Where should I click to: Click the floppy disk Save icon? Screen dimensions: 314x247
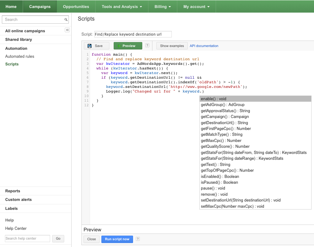(89, 46)
